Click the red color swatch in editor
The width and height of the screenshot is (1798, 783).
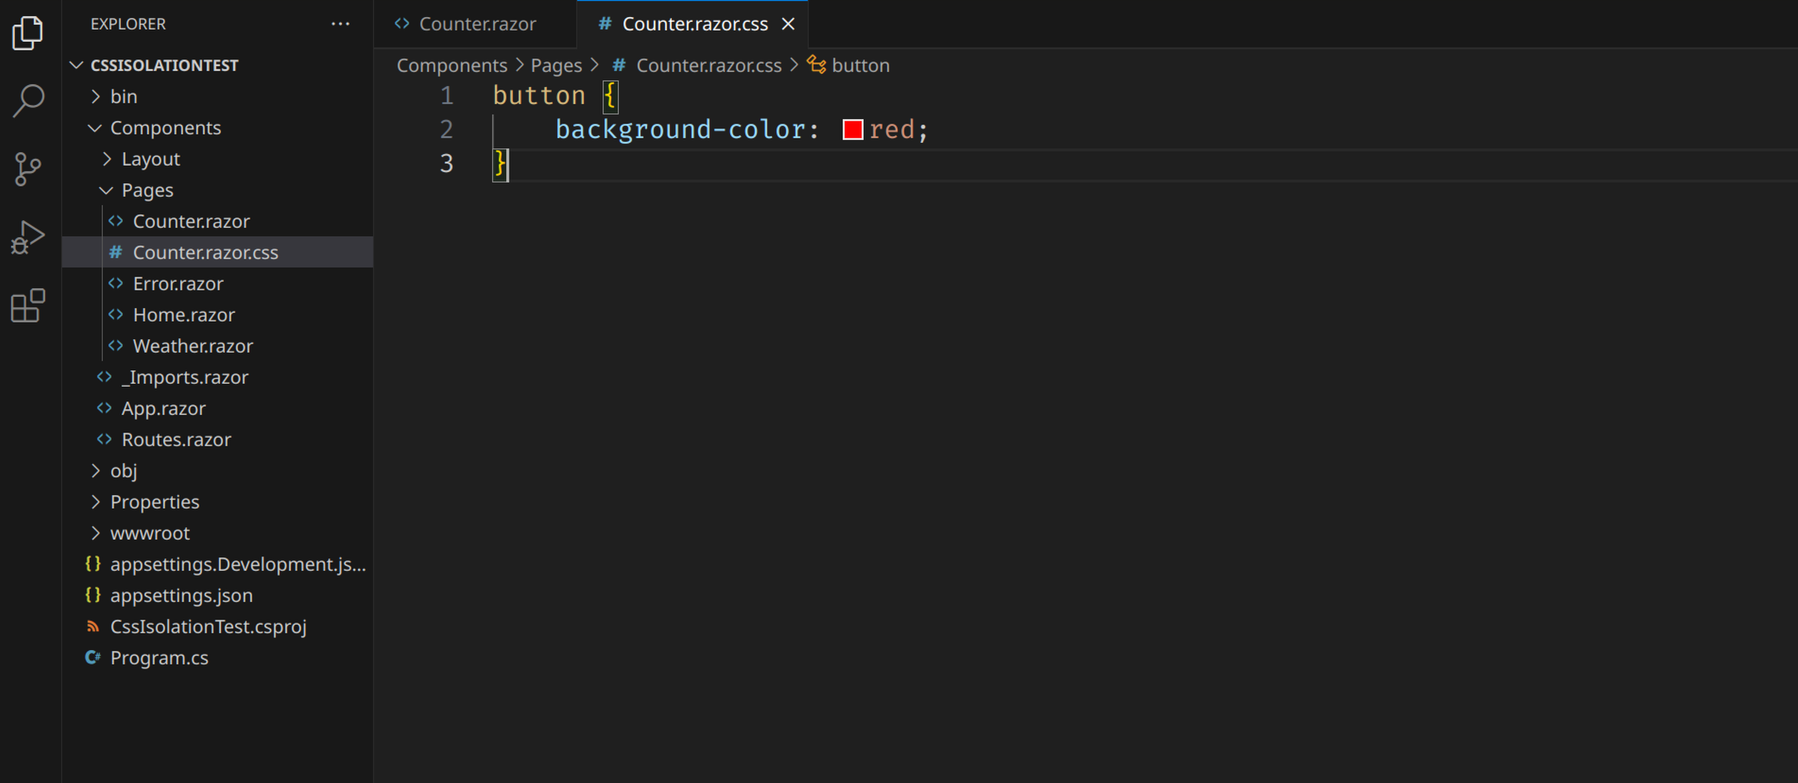coord(852,130)
